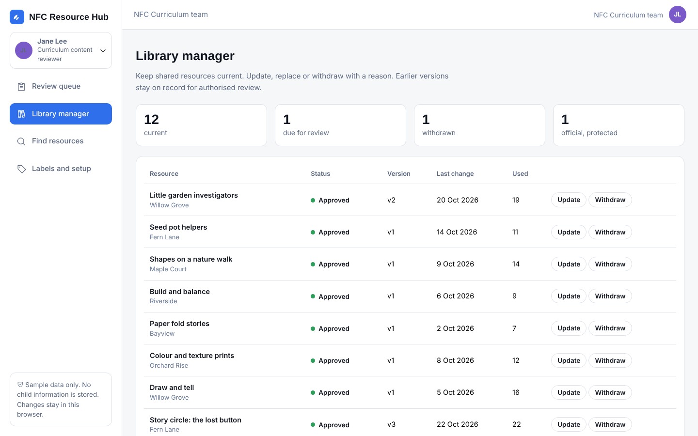The height and width of the screenshot is (436, 698).
Task: Update Story circle: the lost button
Action: (x=569, y=424)
